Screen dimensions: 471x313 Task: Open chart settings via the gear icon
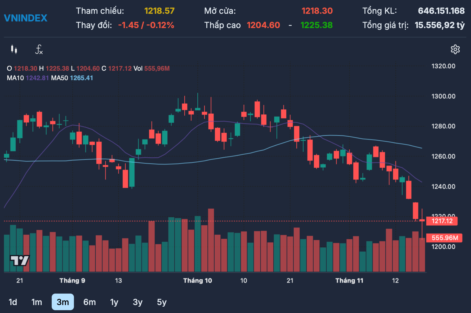(x=455, y=50)
